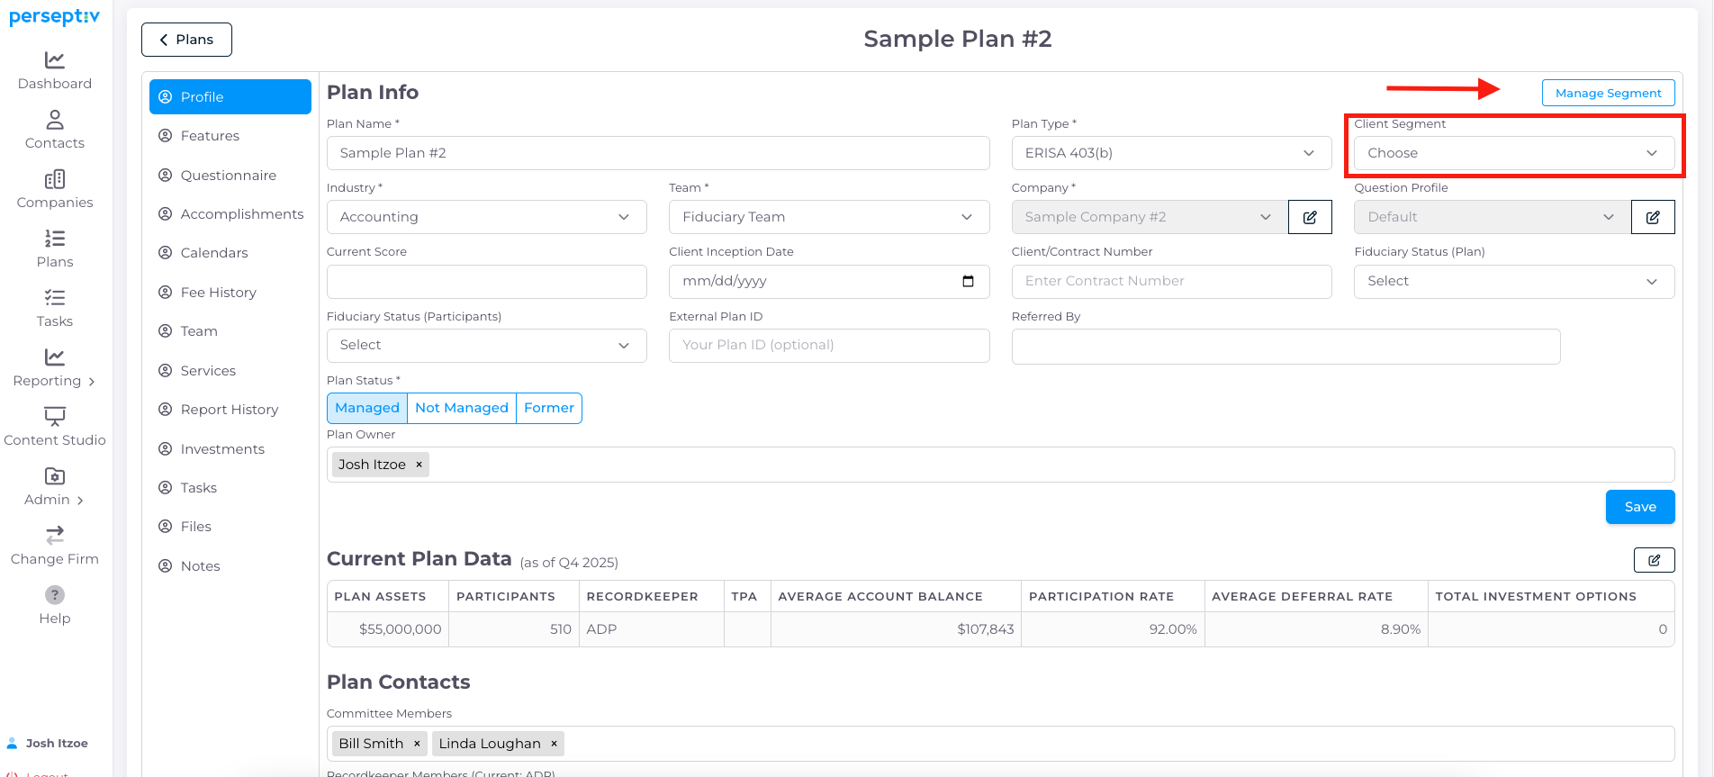Open Reporting chart icon
Viewport: 1714px width, 777px height.
click(55, 357)
